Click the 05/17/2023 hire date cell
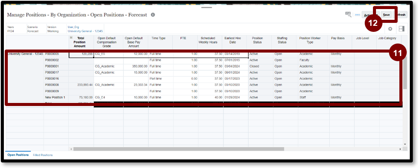 (x=236, y=79)
